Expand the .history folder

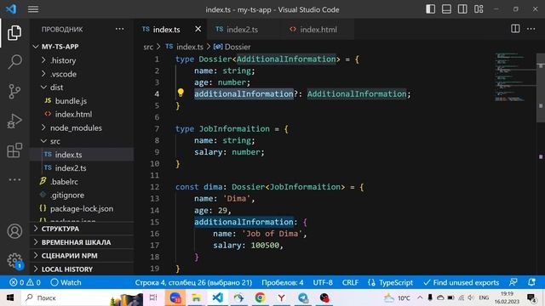pyautogui.click(x=82, y=60)
